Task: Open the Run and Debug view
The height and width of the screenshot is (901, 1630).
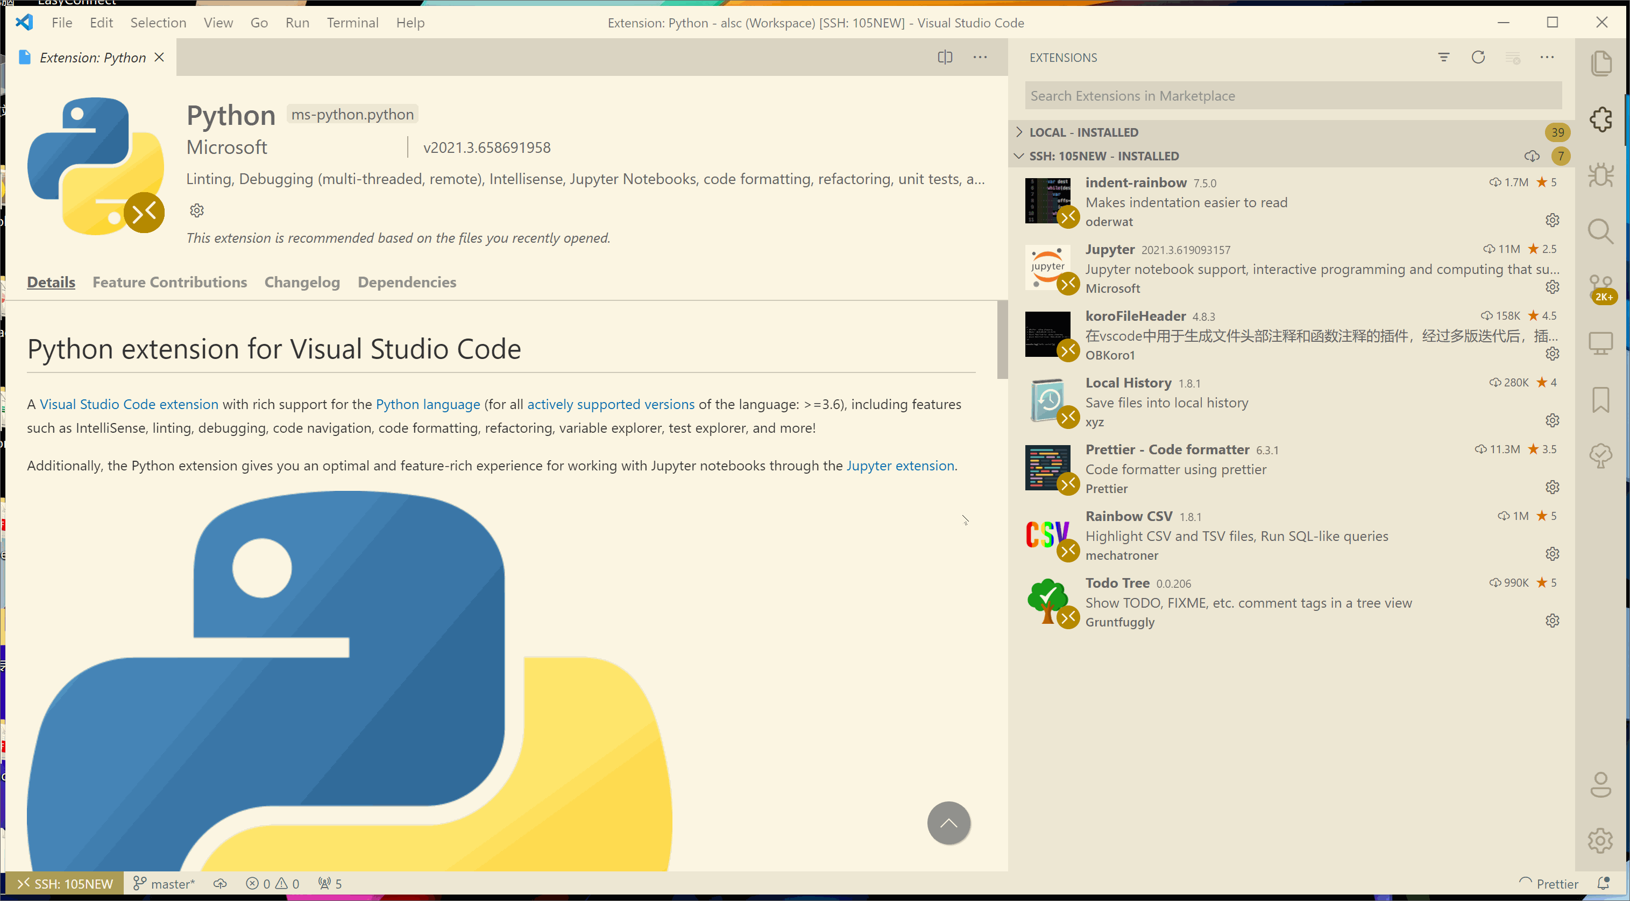Action: tap(1601, 175)
